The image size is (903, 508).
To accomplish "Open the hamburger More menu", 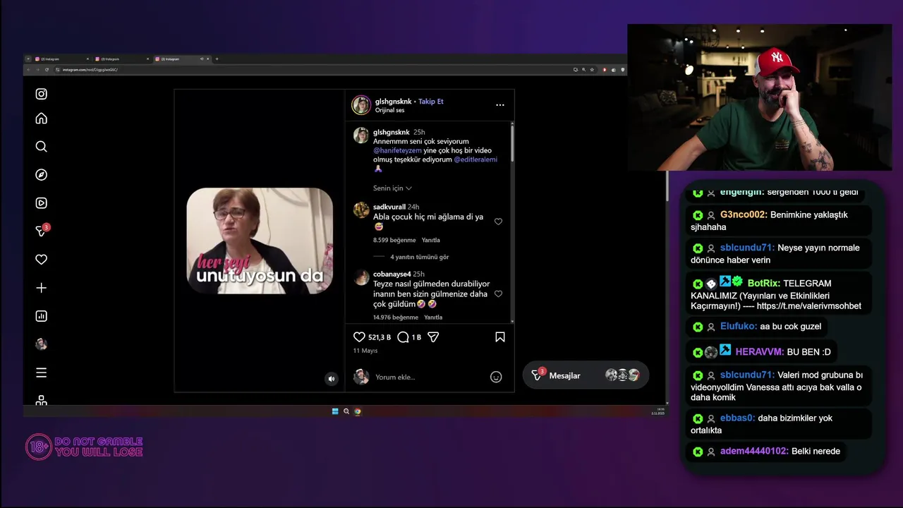I will click(42, 373).
